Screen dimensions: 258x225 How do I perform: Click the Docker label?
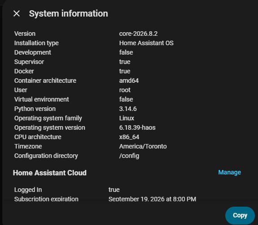(24, 71)
